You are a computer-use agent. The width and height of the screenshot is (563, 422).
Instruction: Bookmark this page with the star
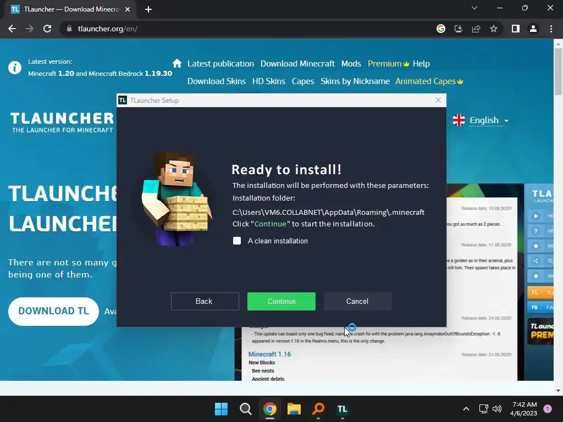(494, 29)
